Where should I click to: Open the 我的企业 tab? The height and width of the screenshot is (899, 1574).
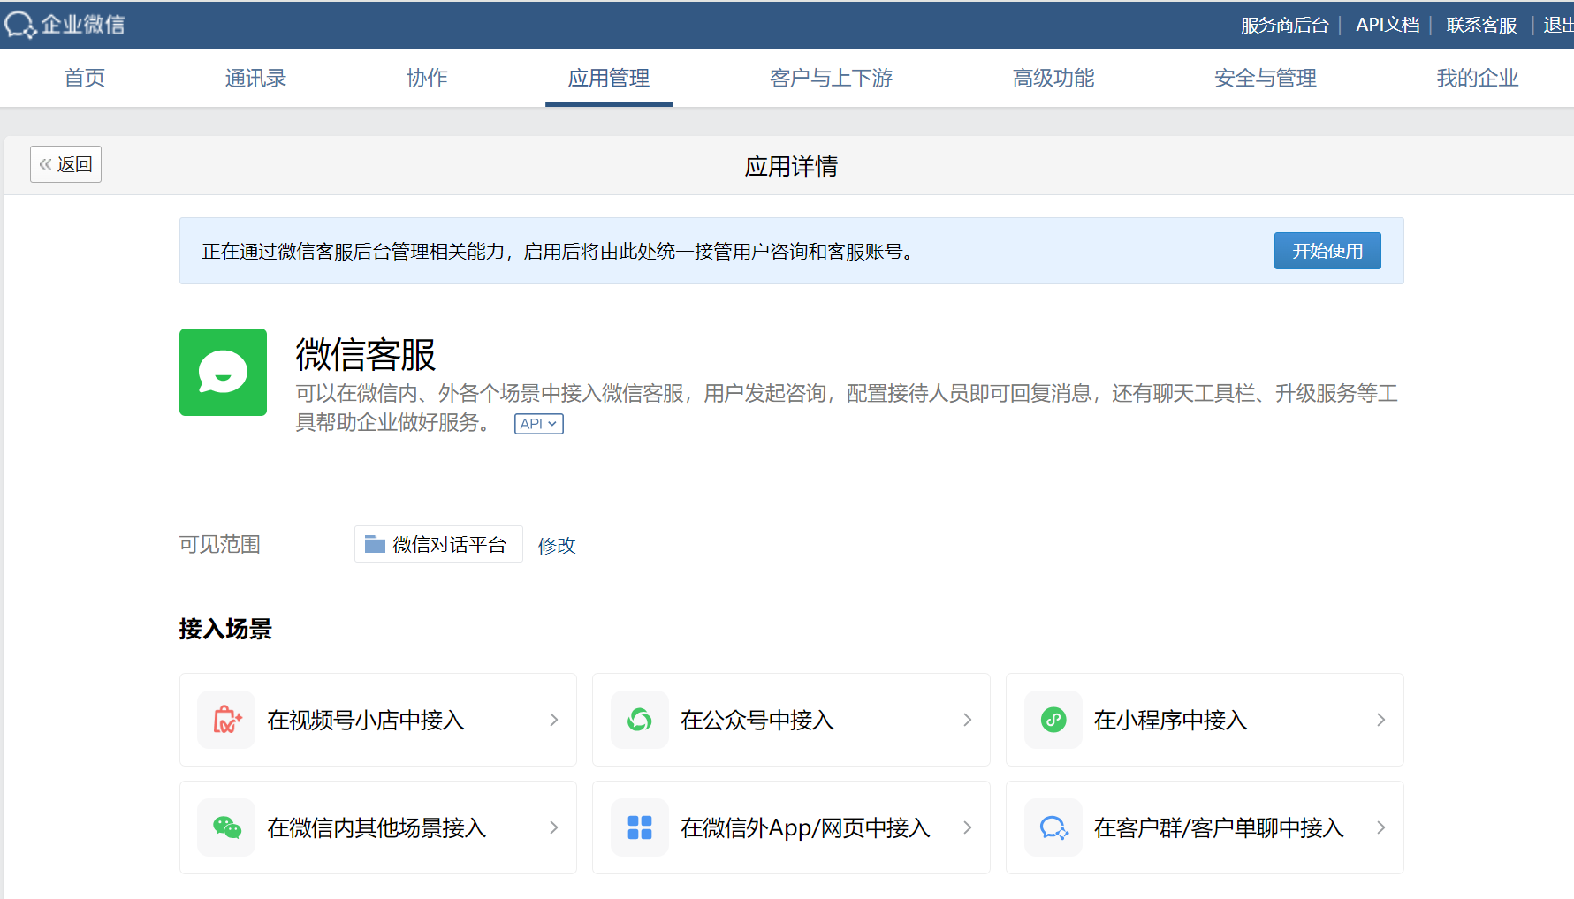1478,78
